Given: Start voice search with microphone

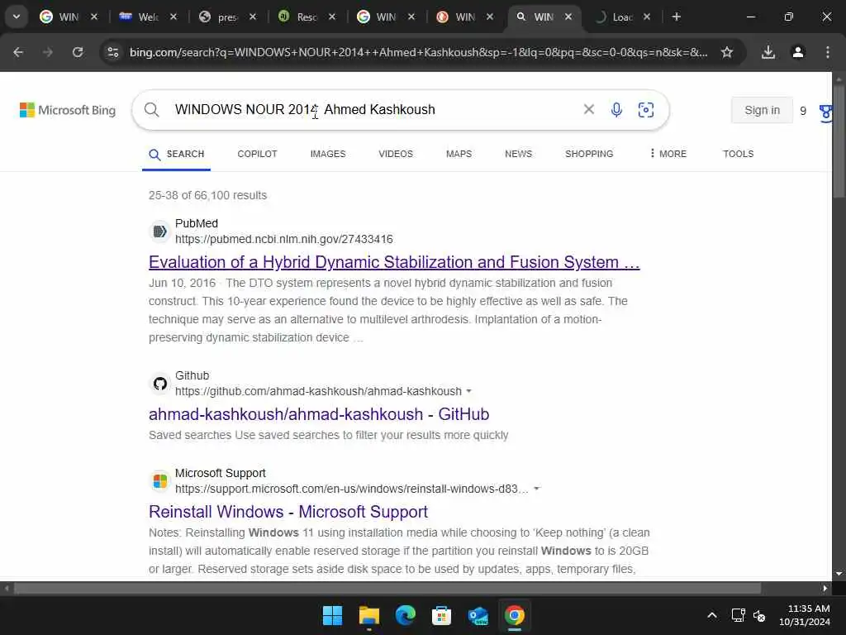Looking at the screenshot, I should tap(616, 110).
